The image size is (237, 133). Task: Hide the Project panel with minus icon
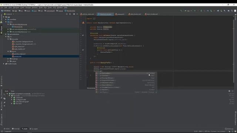(x=77, y=14)
